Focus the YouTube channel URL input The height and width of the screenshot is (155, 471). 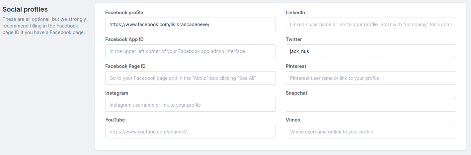[190, 132]
